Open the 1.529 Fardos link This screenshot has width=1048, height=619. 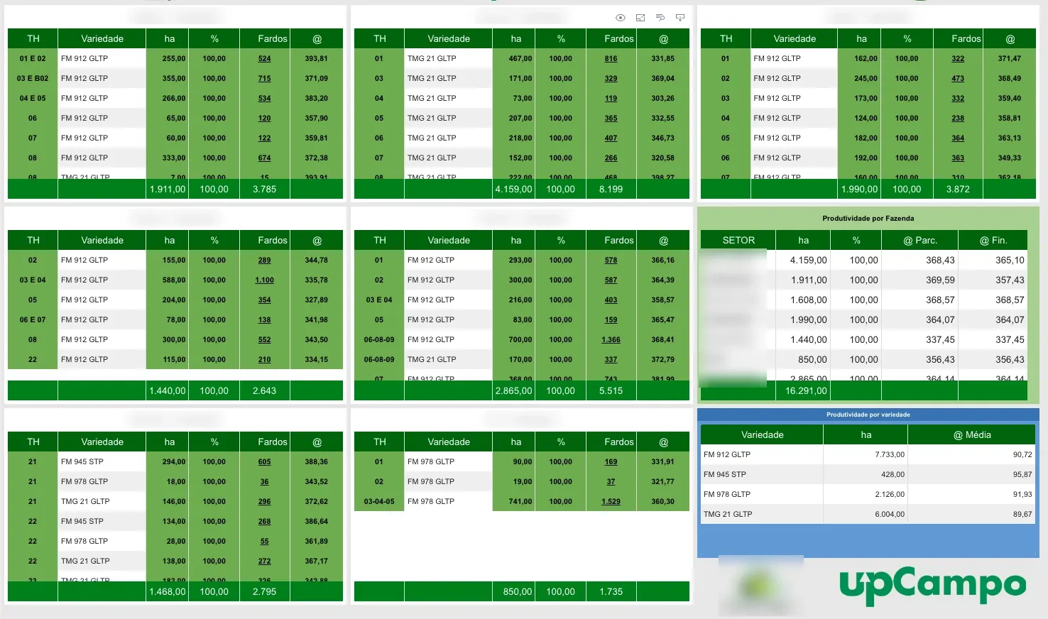611,502
